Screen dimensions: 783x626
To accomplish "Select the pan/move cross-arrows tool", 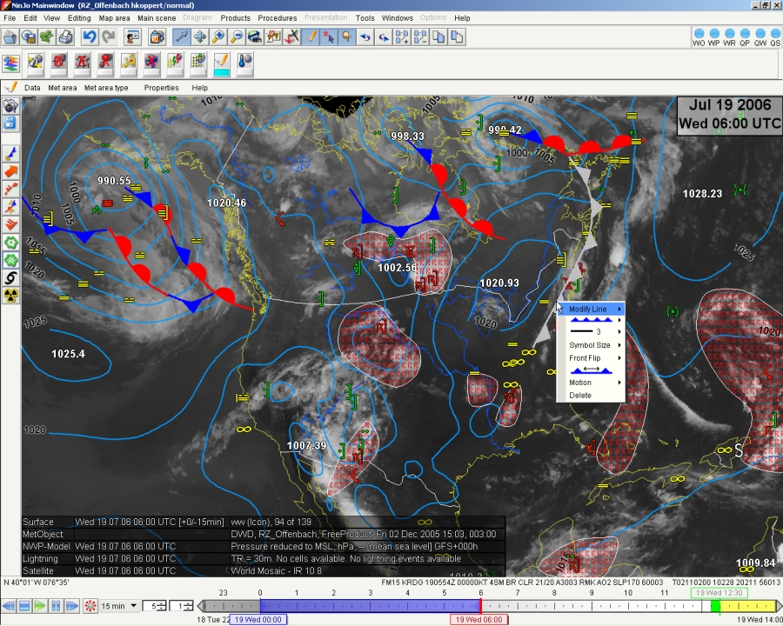I will pyautogui.click(x=200, y=37).
